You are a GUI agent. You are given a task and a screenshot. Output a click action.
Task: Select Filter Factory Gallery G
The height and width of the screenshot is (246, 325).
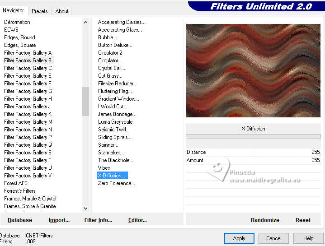[x=28, y=91]
